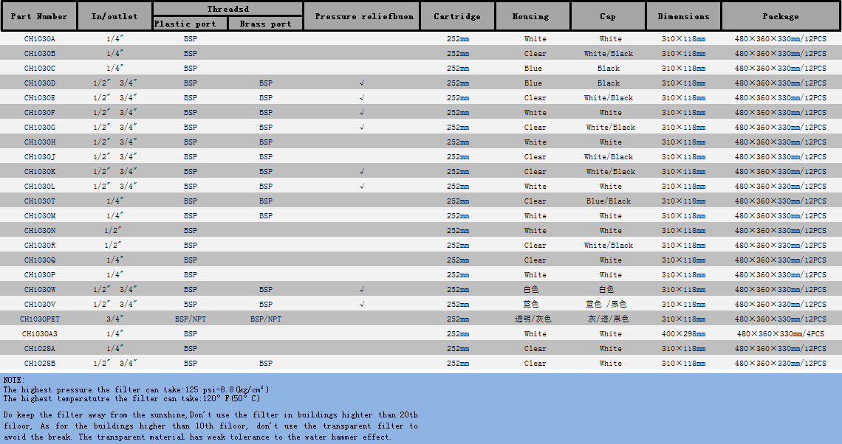Click the BSP/NPT brass port cell
The height and width of the screenshot is (444, 842).
click(x=265, y=319)
